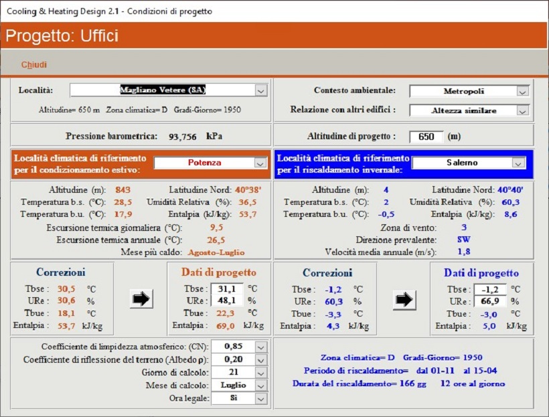Image resolution: width=549 pixels, height=417 pixels.
Task: Click the Gradi-Giorno= 1950 text under Località
Action: pos(208,110)
